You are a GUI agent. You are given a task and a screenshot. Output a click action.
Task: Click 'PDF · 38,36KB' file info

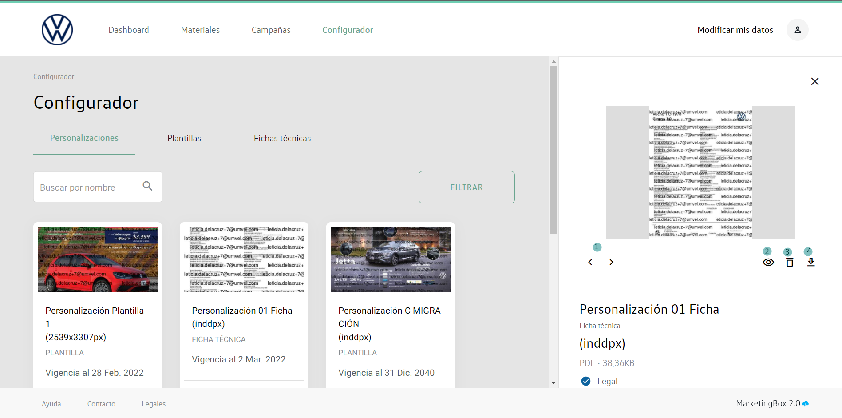point(607,363)
